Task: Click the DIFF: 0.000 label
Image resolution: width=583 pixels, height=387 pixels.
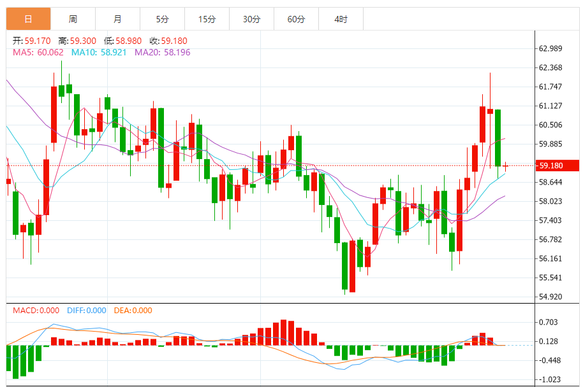Action: tap(86, 311)
